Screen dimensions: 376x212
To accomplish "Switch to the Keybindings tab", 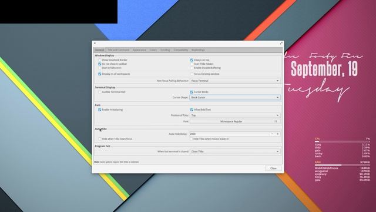I will pyautogui.click(x=198, y=50).
